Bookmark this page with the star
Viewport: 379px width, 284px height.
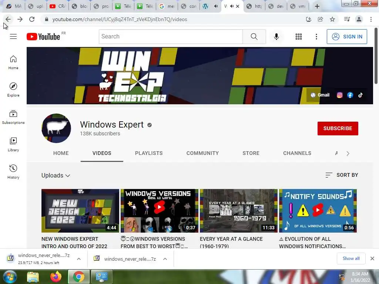pyautogui.click(x=332, y=19)
